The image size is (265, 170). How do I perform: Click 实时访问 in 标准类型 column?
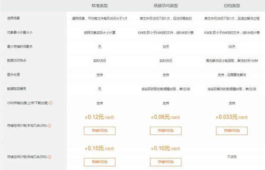[100, 61]
